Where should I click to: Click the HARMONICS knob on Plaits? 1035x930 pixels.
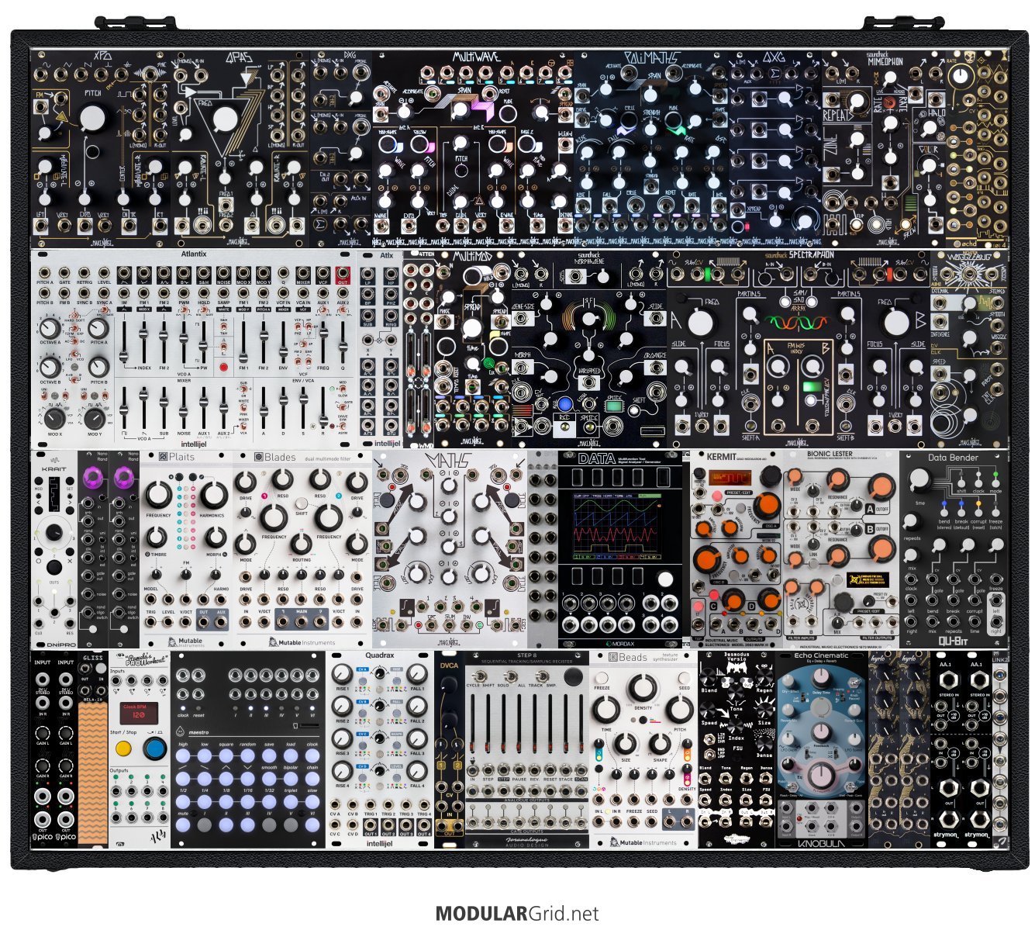click(x=214, y=494)
